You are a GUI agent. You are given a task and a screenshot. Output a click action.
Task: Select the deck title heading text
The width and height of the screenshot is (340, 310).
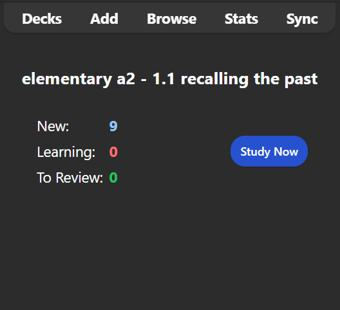(x=170, y=79)
